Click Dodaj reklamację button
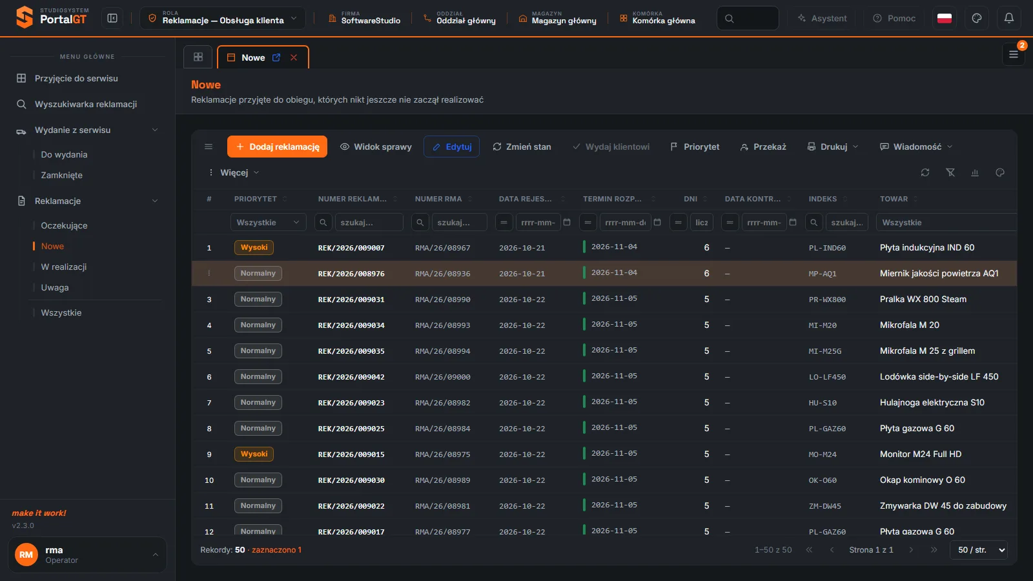The image size is (1033, 581). click(277, 147)
